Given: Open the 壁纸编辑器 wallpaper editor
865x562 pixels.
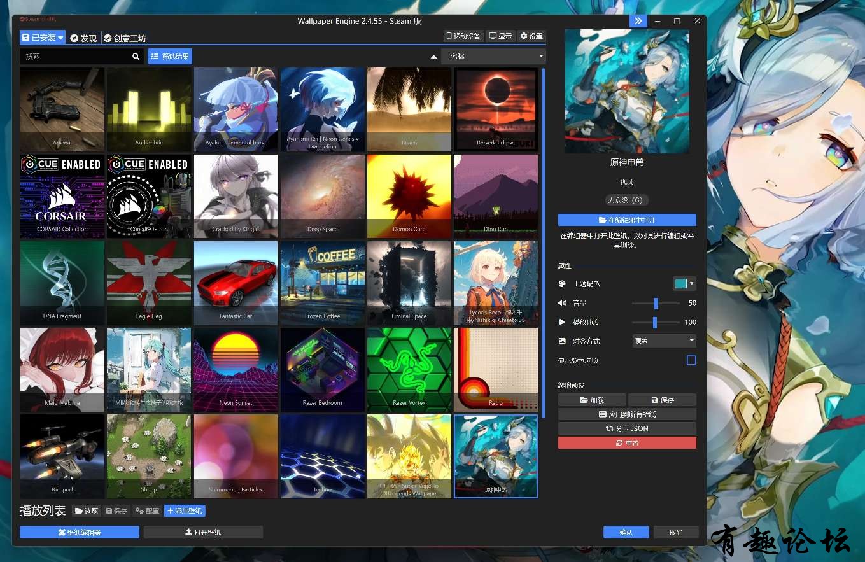Looking at the screenshot, I should [80, 532].
